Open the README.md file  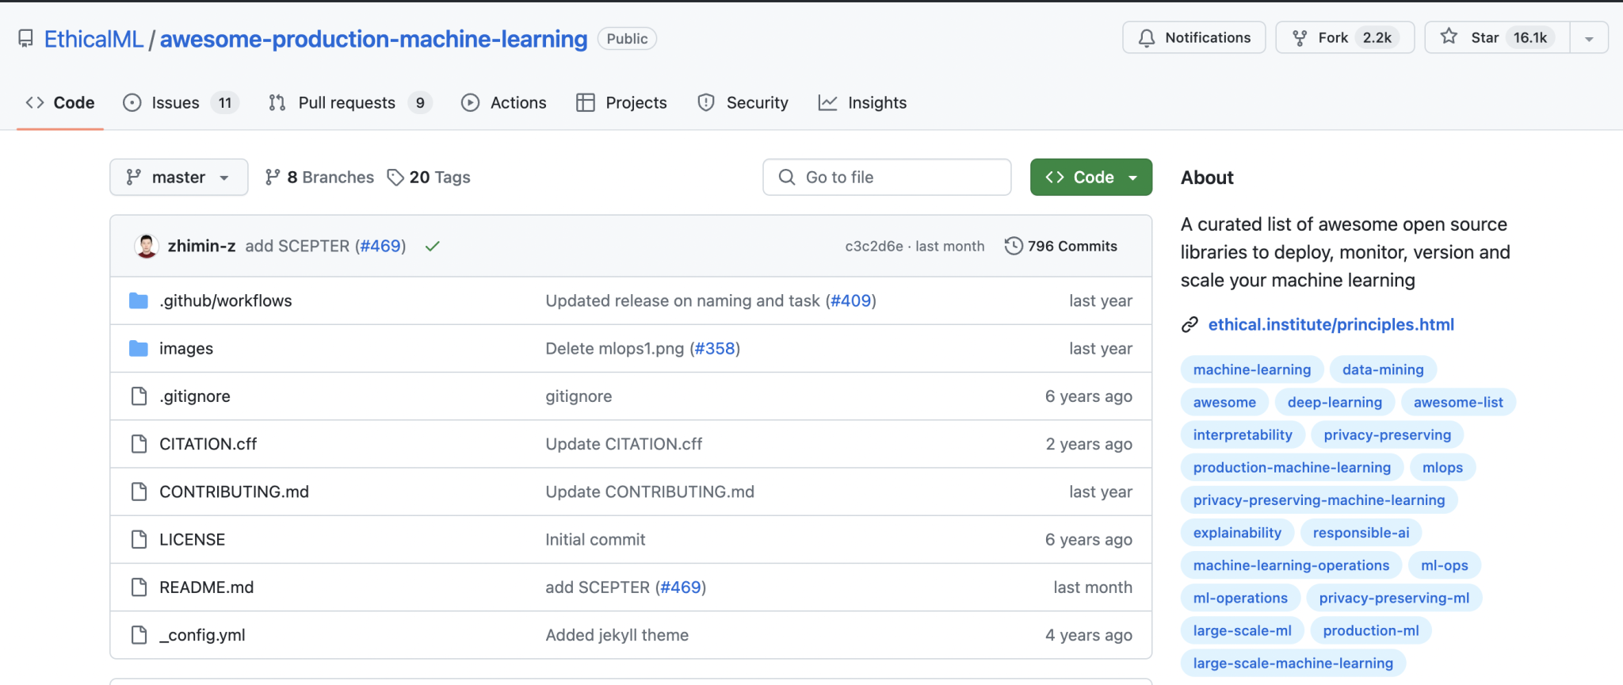pos(207,587)
